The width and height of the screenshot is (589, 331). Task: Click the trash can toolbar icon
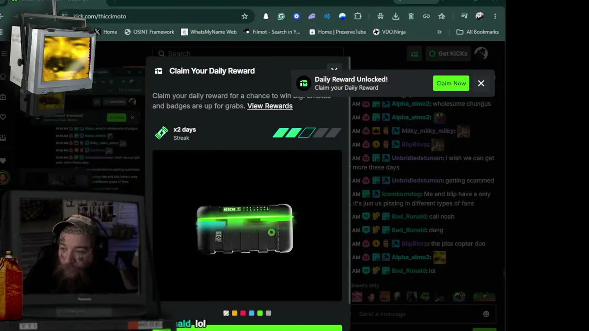[x=411, y=16]
